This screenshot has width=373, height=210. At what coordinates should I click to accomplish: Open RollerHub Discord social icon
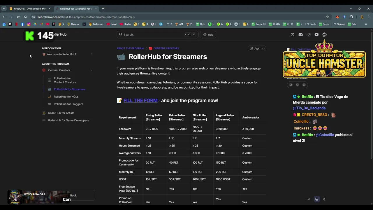tap(300, 34)
